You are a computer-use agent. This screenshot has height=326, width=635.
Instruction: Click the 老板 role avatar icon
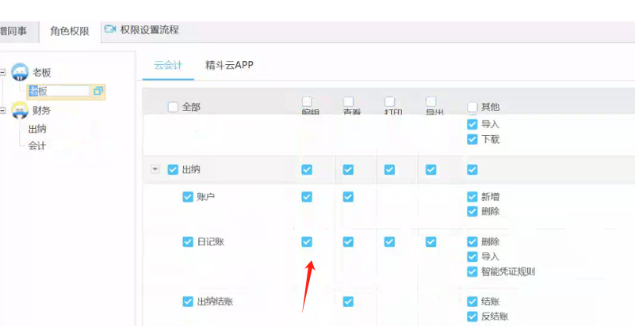point(20,72)
